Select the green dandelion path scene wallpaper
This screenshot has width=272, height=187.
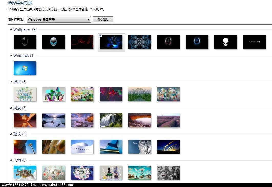click(140, 94)
